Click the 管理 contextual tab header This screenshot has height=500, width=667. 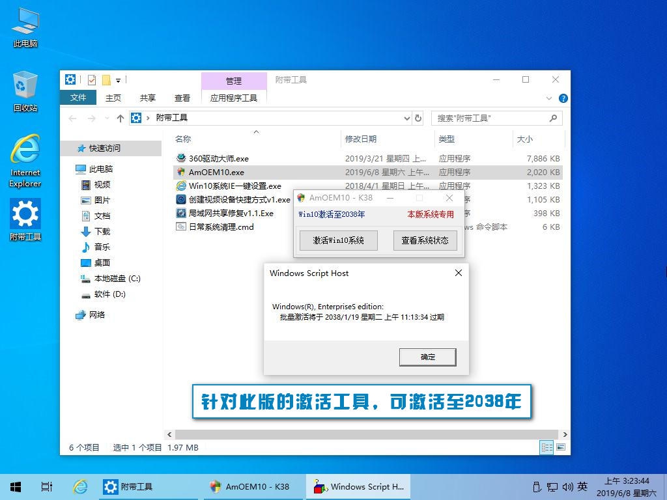pyautogui.click(x=234, y=81)
